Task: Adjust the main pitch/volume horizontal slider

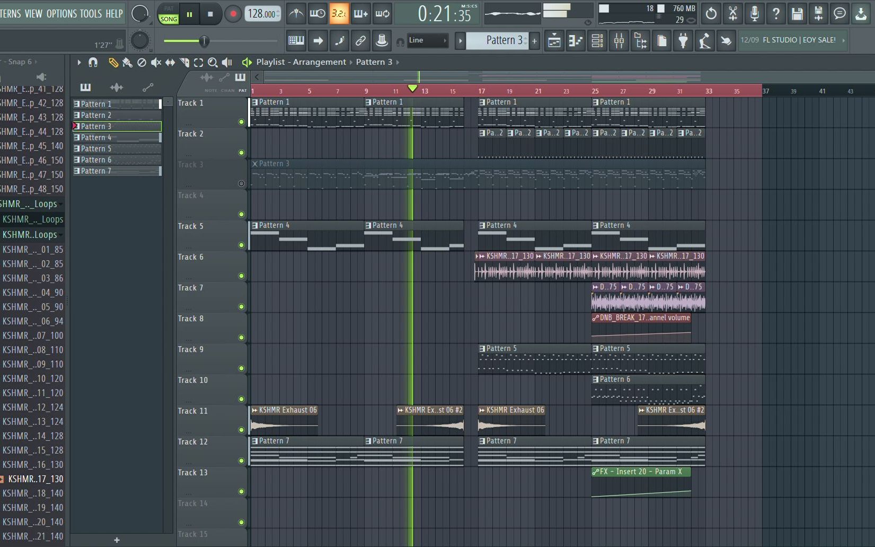Action: 220,41
